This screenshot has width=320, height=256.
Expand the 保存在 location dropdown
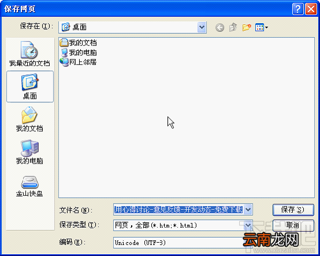(x=202, y=27)
